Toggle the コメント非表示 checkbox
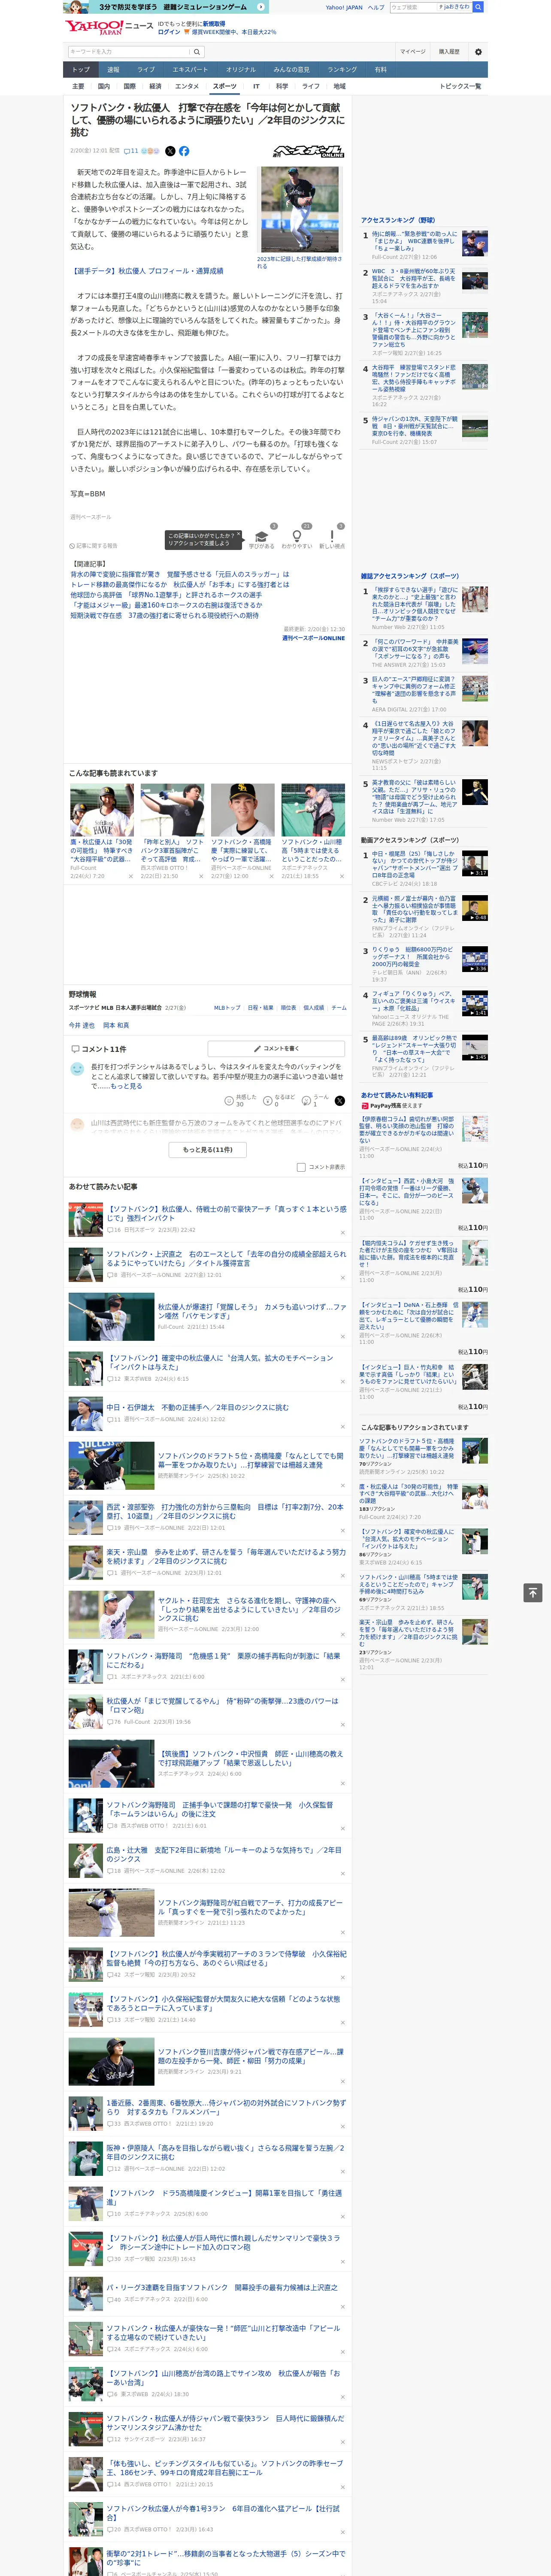 pyautogui.click(x=301, y=1167)
